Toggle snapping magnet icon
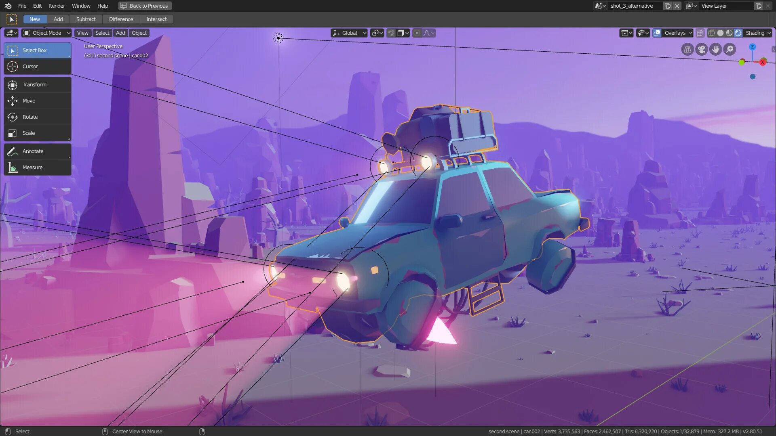The image size is (776, 436). pos(391,33)
